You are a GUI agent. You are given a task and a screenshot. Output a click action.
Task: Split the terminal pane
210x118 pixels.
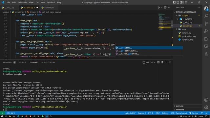pyautogui.click(x=158, y=62)
